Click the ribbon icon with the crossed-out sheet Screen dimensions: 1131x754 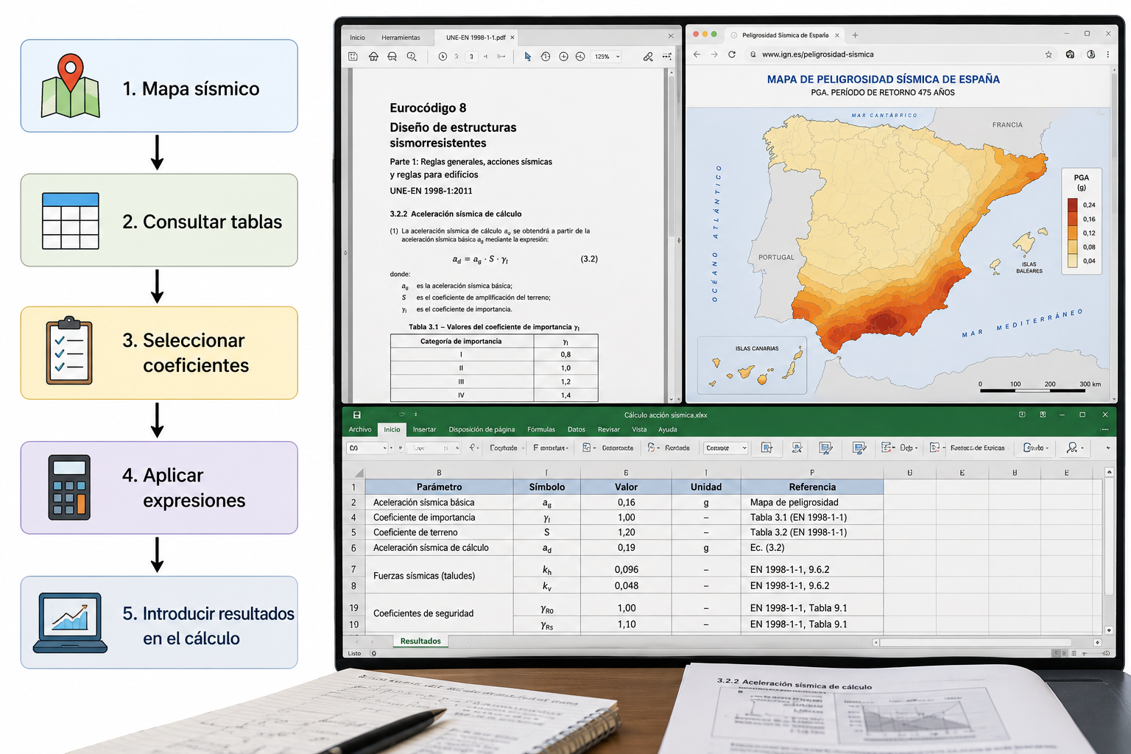[x=797, y=448]
